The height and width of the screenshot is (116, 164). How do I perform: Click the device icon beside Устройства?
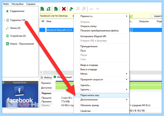click(7, 36)
